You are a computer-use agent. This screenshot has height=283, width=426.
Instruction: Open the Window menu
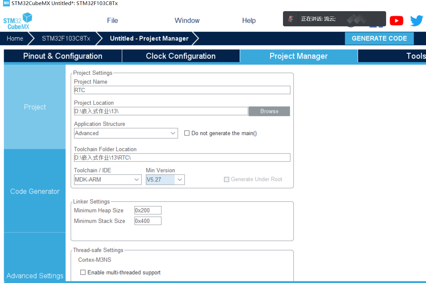(187, 21)
